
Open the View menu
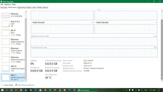coord(13,4)
